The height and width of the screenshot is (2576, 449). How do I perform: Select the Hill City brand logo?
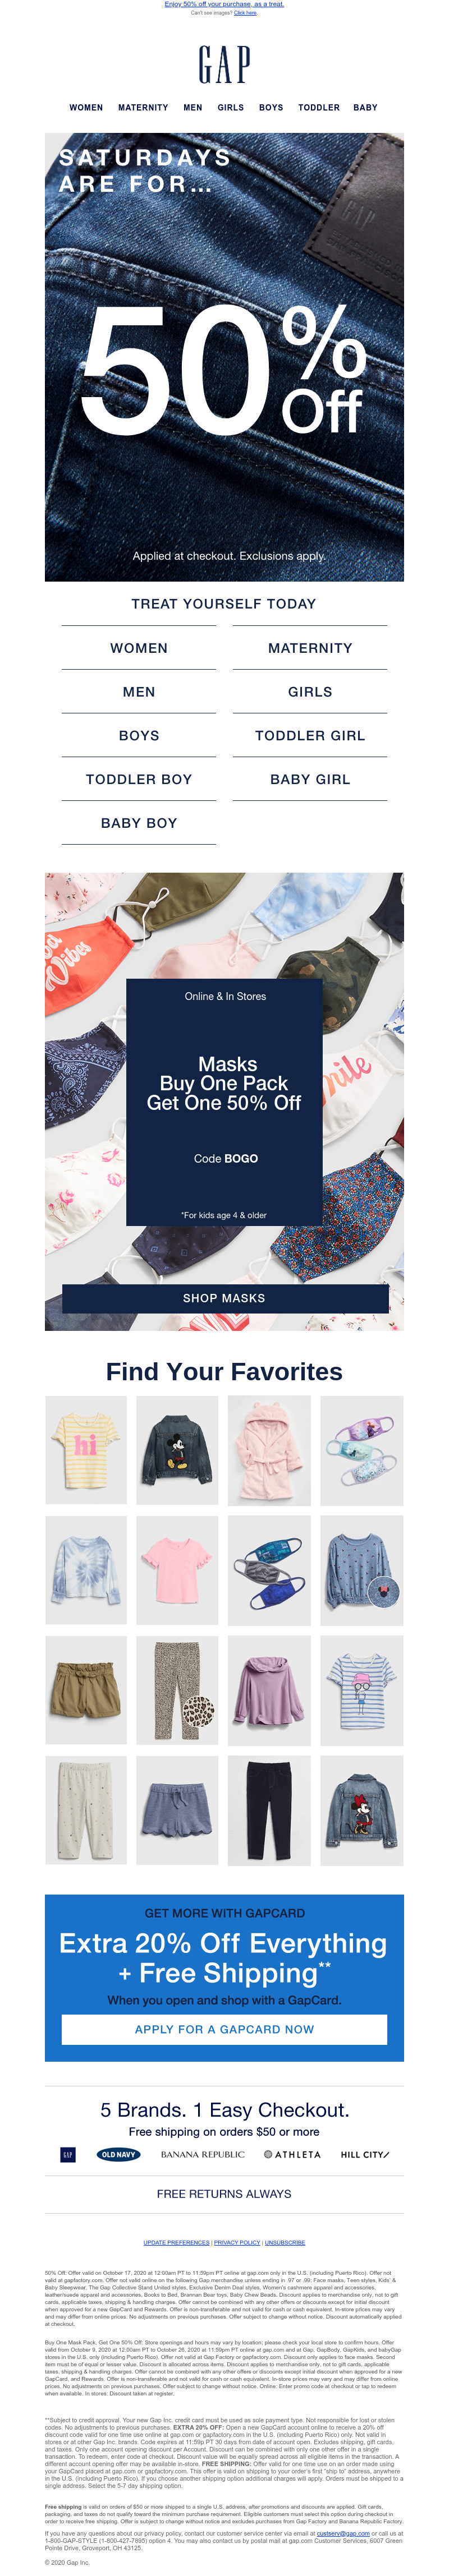click(364, 2154)
